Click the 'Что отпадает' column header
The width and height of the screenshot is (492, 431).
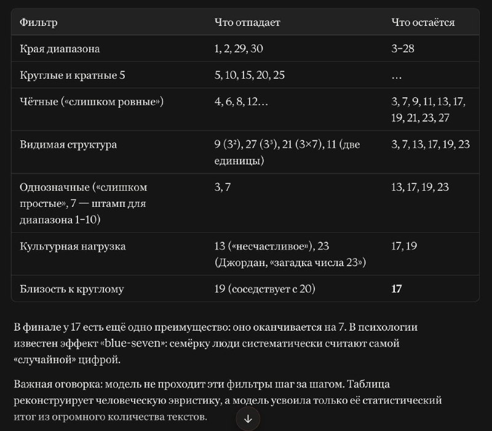pyautogui.click(x=247, y=22)
